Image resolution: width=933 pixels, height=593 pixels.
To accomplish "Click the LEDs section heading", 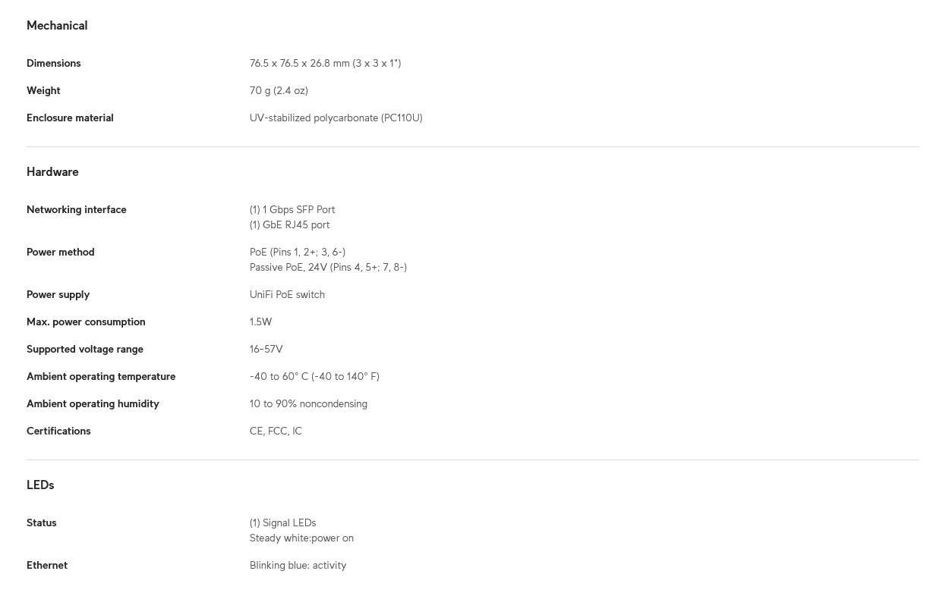I will (x=40, y=485).
